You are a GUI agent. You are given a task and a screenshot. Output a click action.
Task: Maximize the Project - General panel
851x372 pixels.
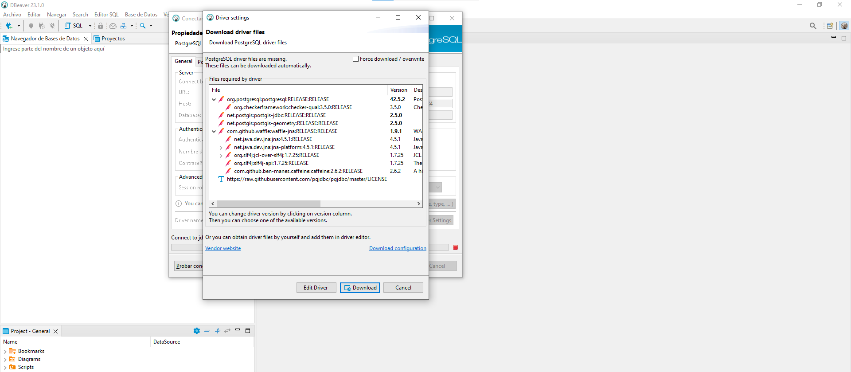[x=248, y=331]
